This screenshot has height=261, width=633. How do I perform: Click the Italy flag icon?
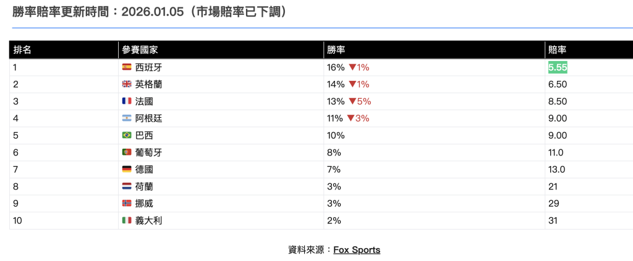coord(127,220)
